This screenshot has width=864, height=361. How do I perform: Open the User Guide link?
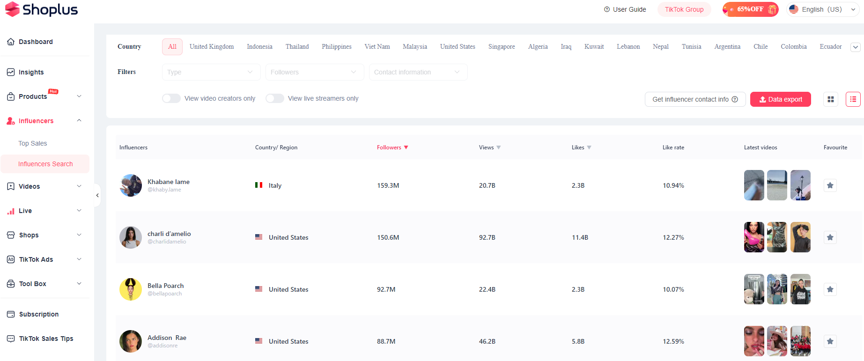pyautogui.click(x=629, y=9)
